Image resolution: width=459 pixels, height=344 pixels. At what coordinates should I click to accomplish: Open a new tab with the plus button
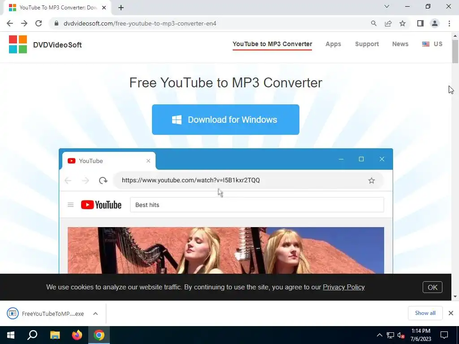tap(121, 8)
